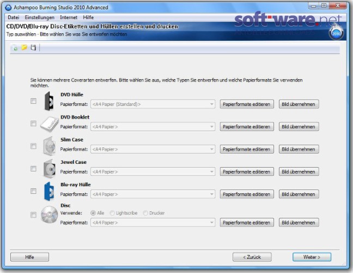Expand Slim Case Papierformat dropdown

[x=153, y=149]
